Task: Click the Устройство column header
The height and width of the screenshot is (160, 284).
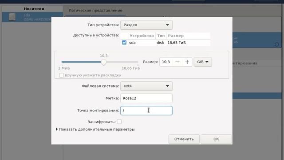Action: [x=142, y=36]
